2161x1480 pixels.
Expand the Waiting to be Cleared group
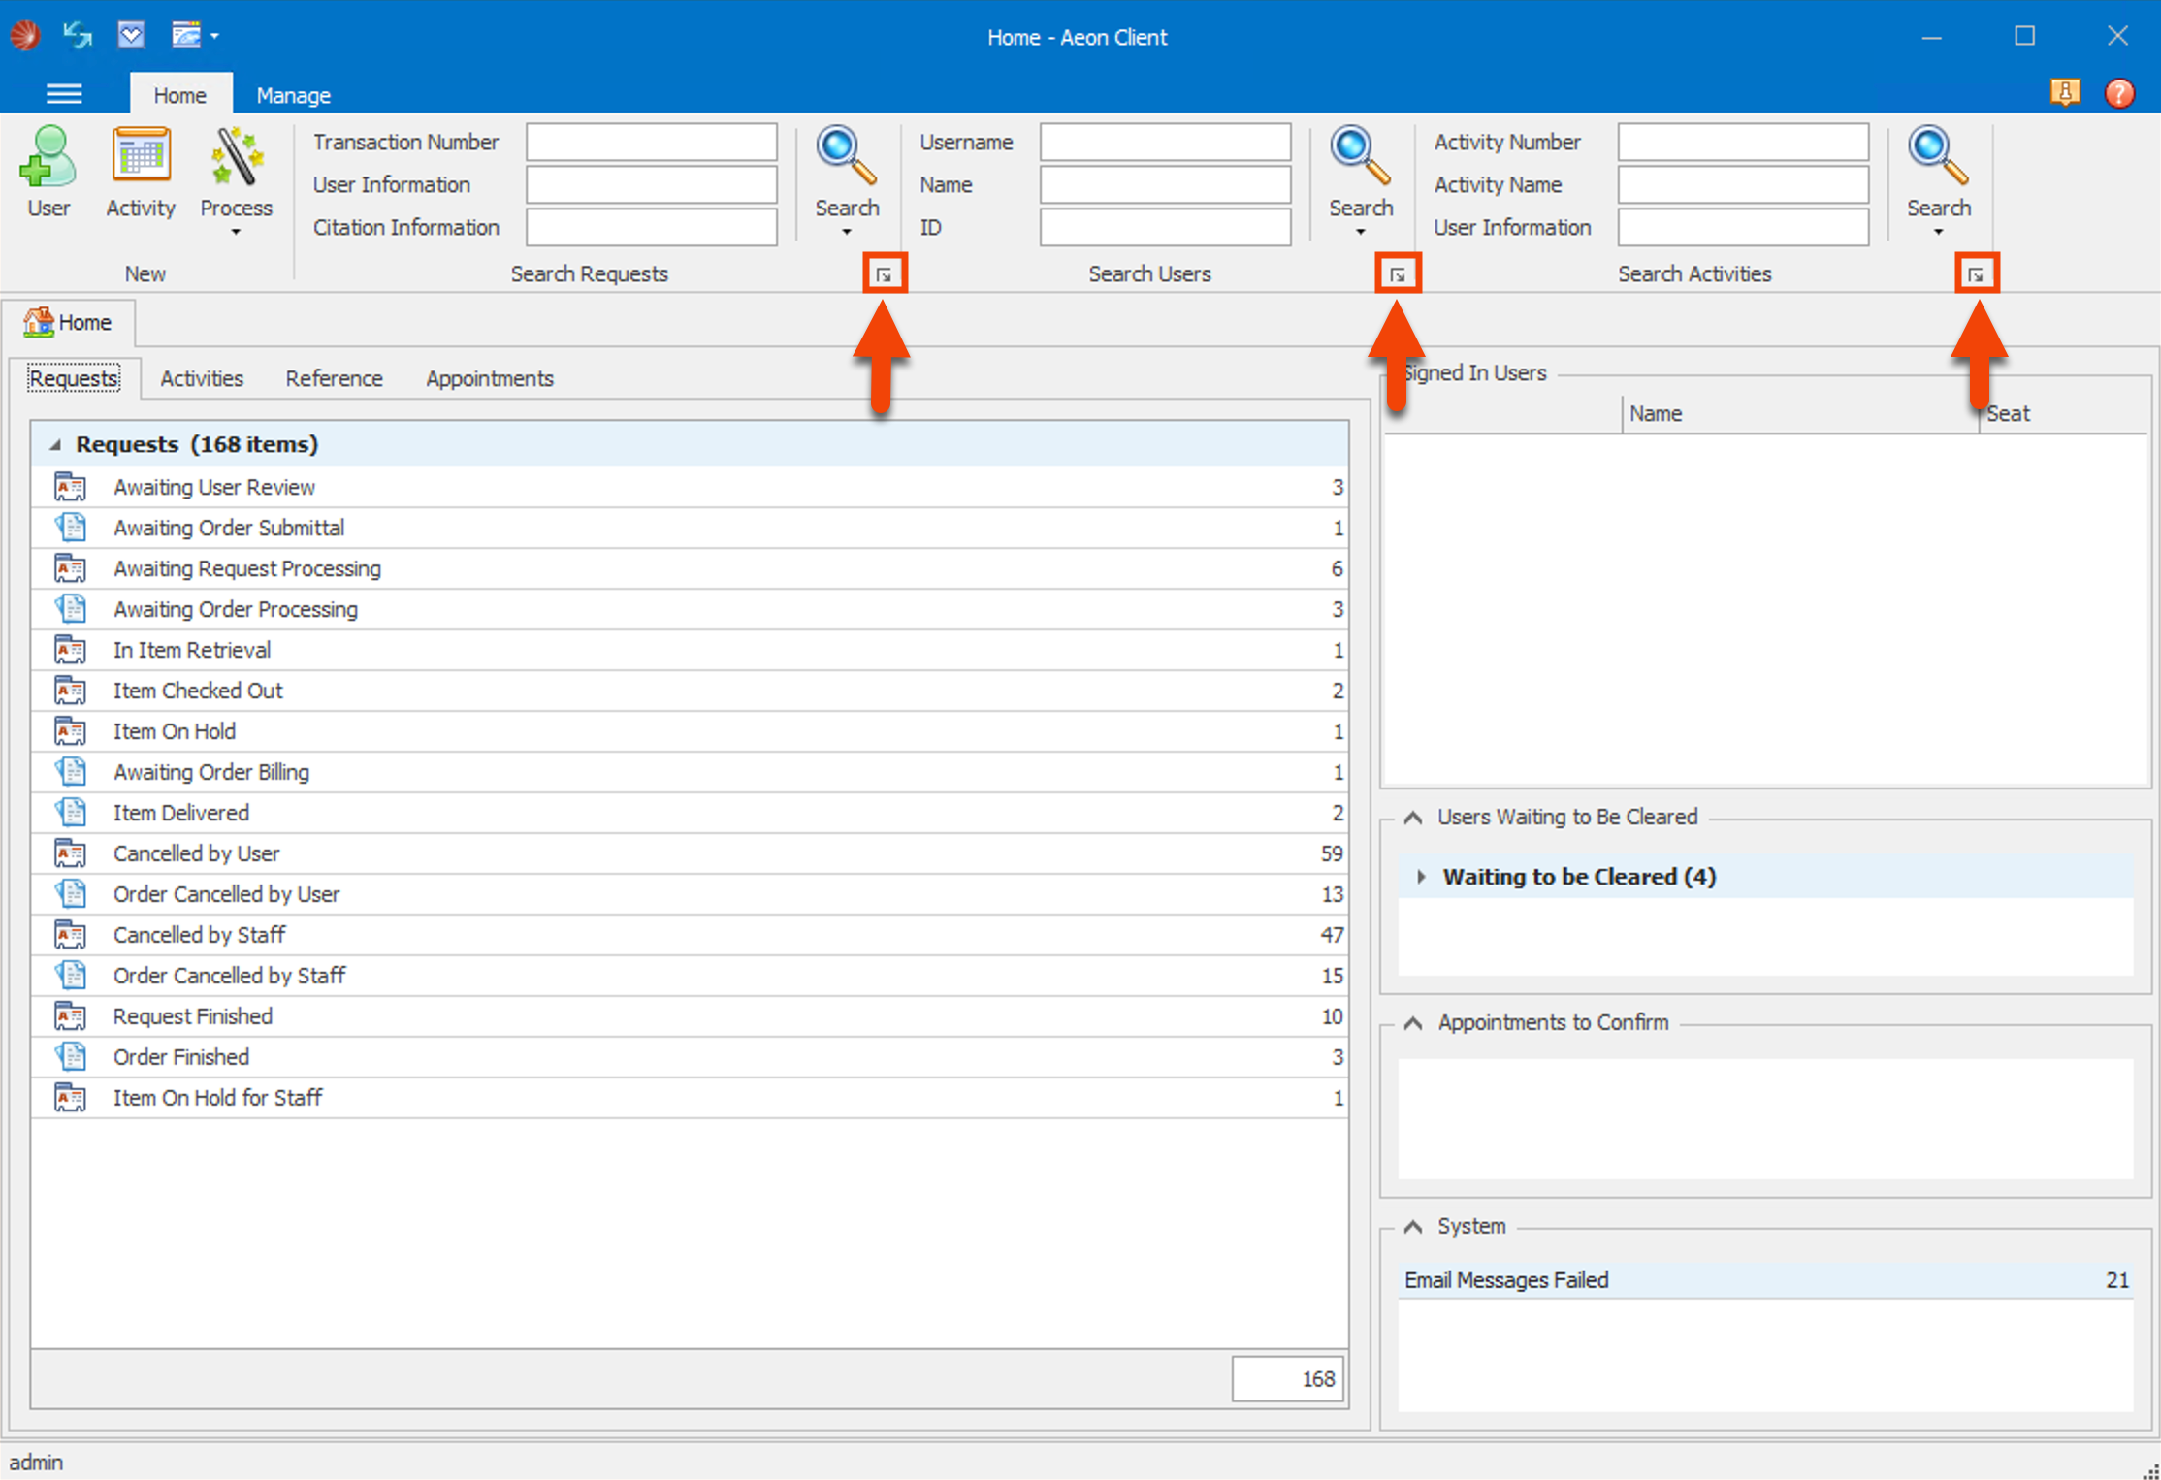tap(1422, 876)
